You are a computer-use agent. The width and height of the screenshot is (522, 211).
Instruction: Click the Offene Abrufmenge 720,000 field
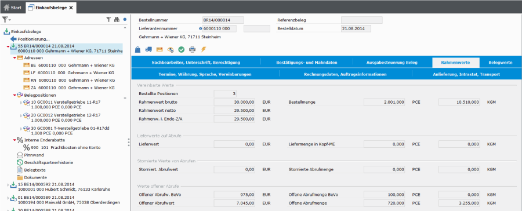[x=384, y=203]
